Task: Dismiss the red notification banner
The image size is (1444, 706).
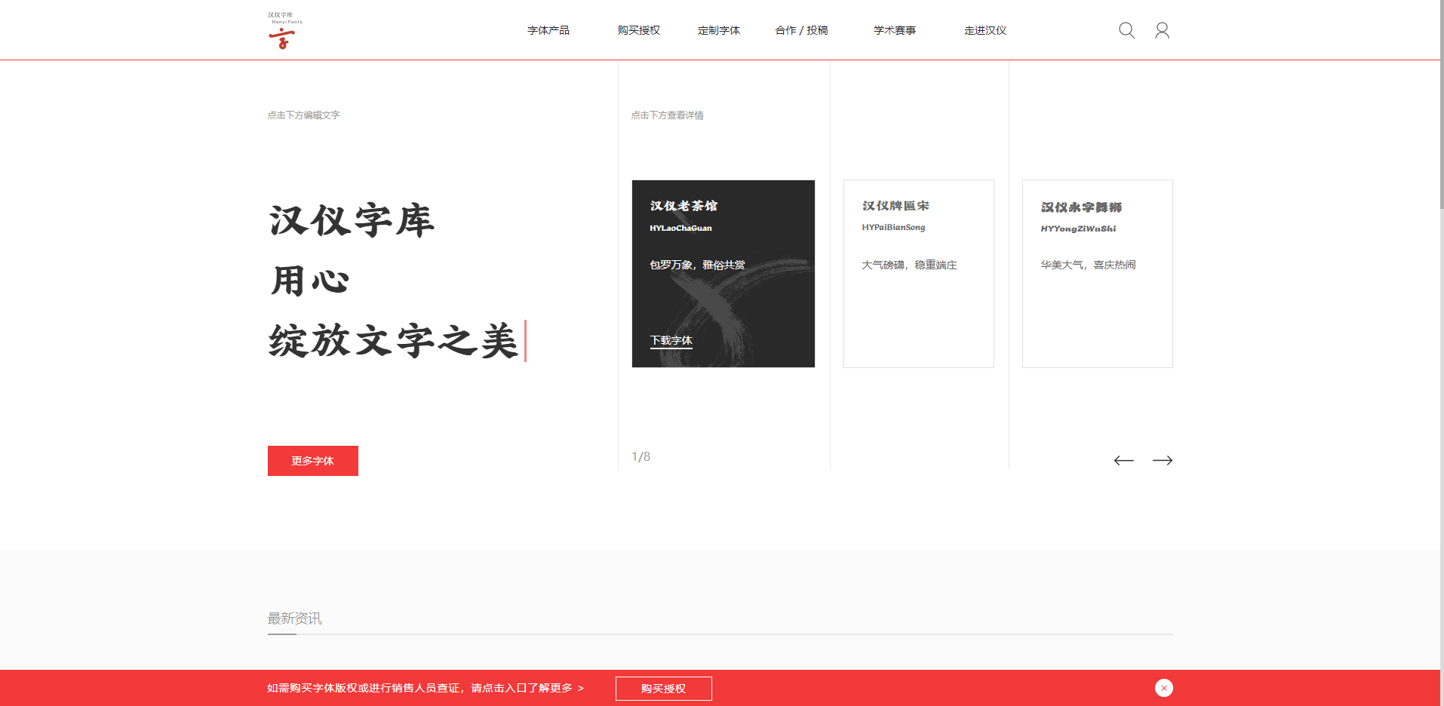Action: (x=1163, y=688)
